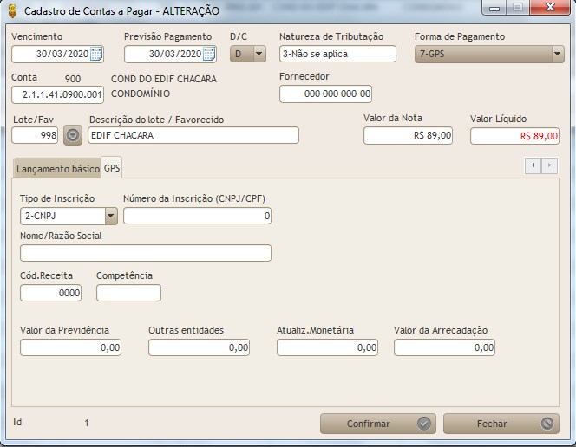The width and height of the screenshot is (576, 447).
Task: Focus the Número da Inscrição field
Action: pyautogui.click(x=197, y=216)
